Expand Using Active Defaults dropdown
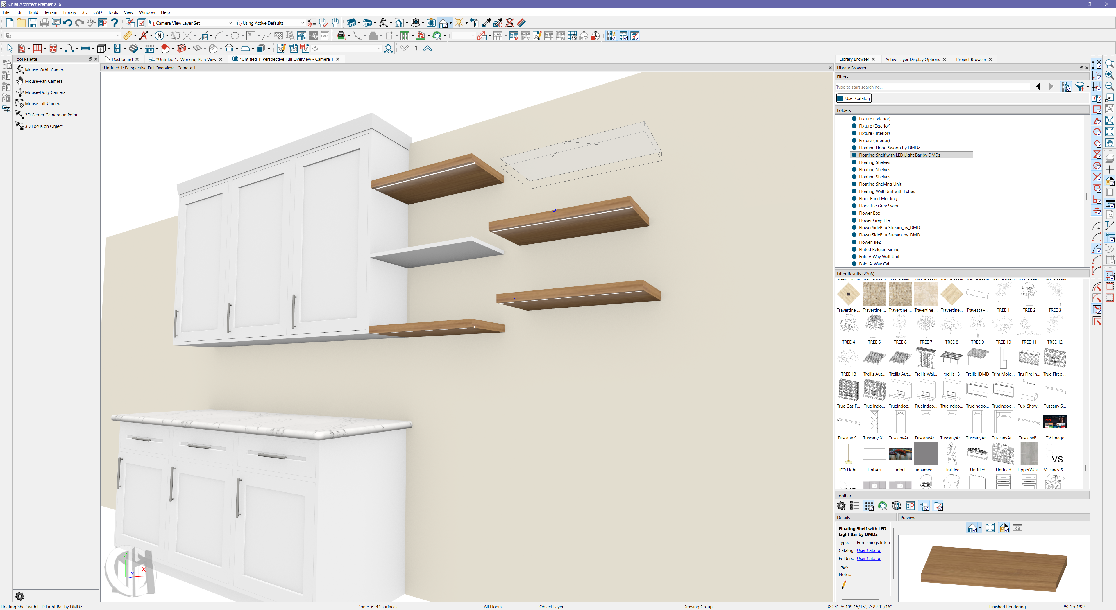This screenshot has height=610, width=1116. pyautogui.click(x=302, y=23)
